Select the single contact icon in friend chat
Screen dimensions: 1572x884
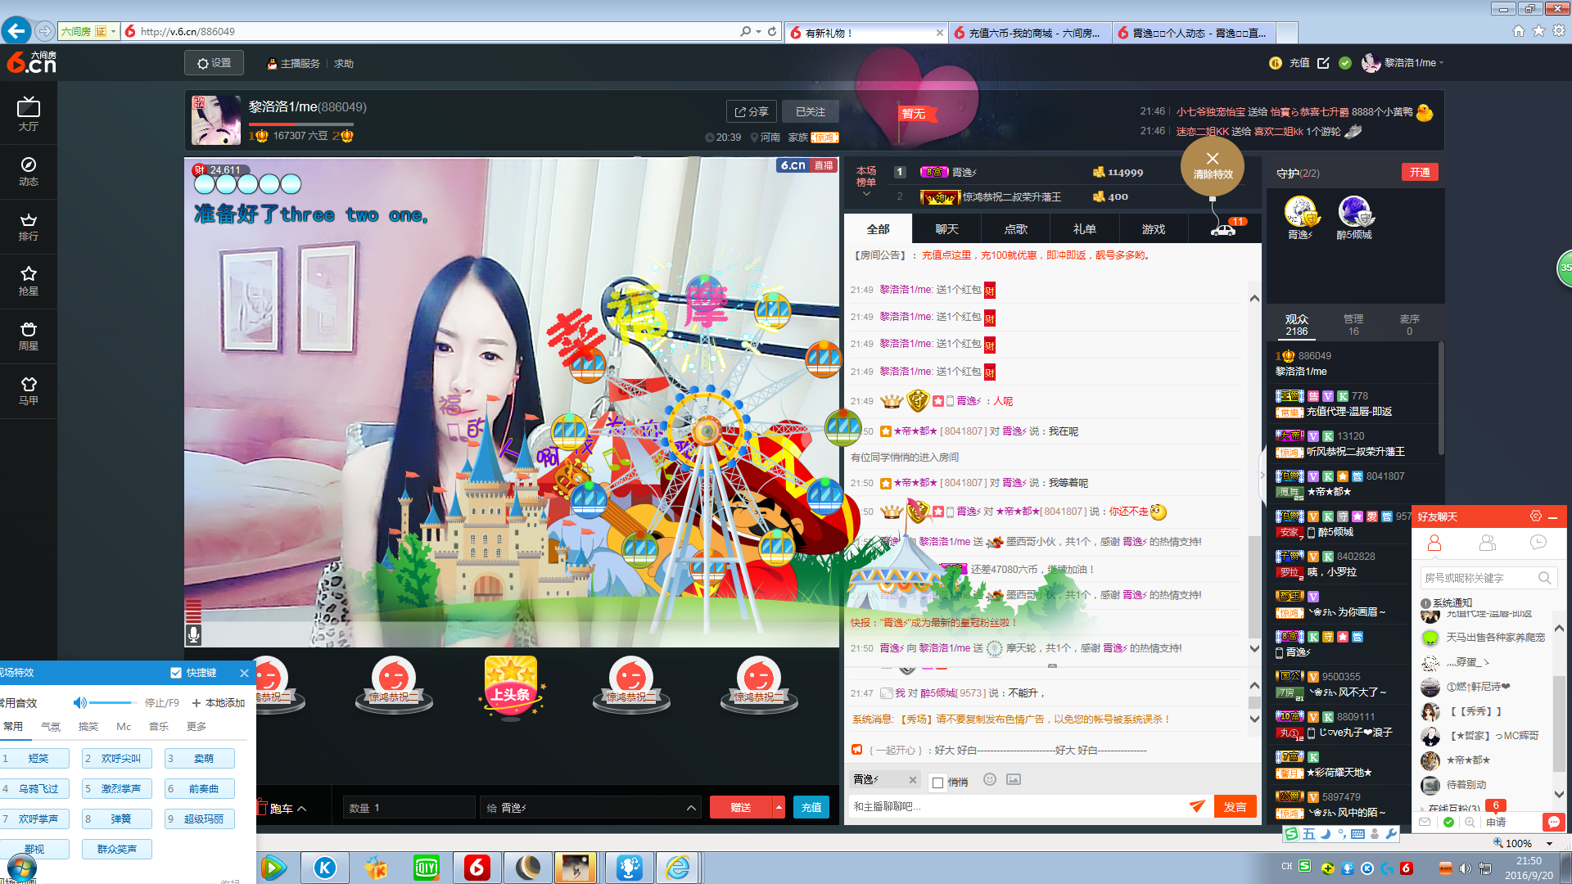click(x=1434, y=543)
